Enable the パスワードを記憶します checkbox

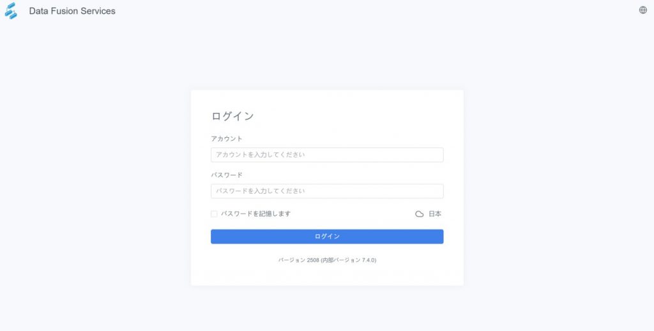pyautogui.click(x=214, y=214)
